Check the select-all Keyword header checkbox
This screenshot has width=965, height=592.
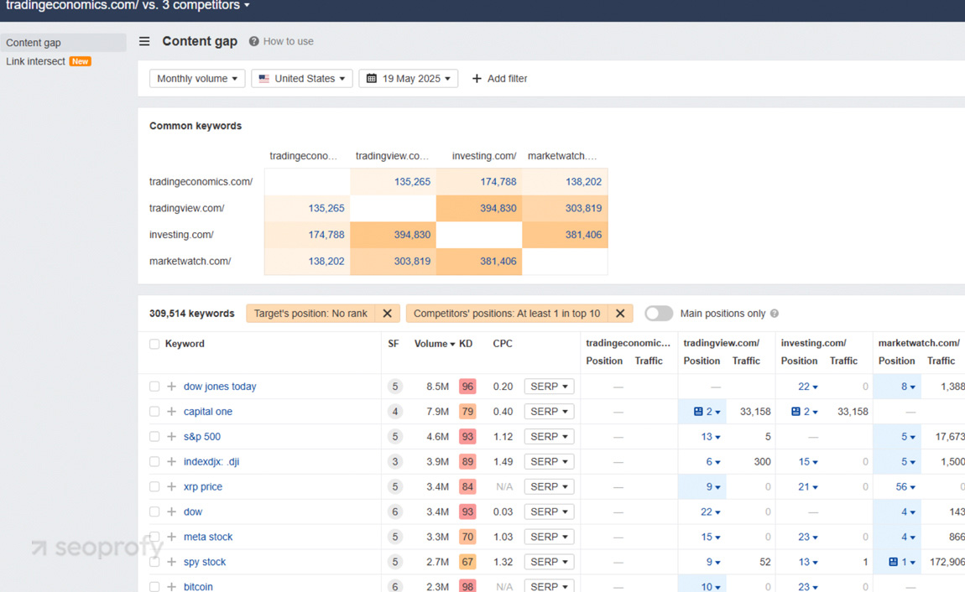(x=154, y=345)
